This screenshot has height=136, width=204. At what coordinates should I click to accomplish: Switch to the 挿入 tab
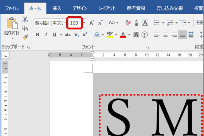57,8
